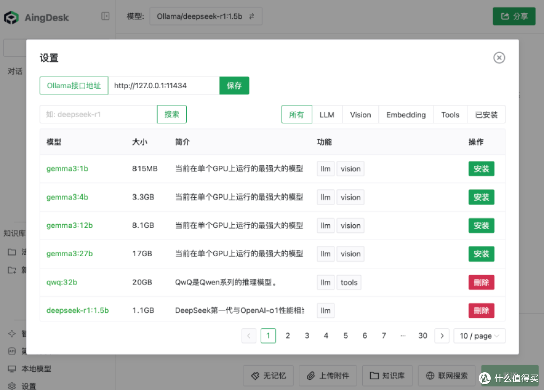Click the 上传附件 upload attachment button
The height and width of the screenshot is (390, 544).
(328, 376)
